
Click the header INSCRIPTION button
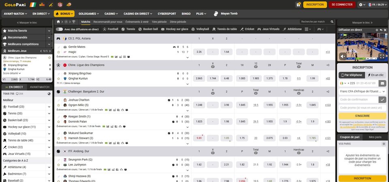click(315, 4)
